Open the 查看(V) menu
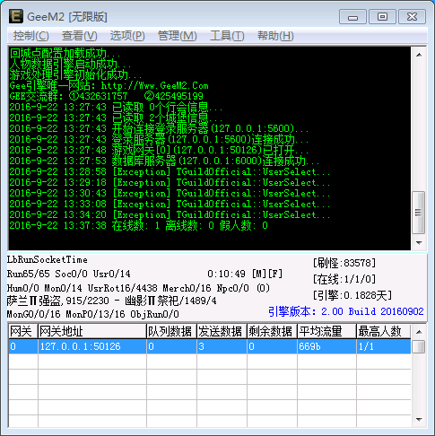This screenshot has height=436, width=435. click(80, 36)
